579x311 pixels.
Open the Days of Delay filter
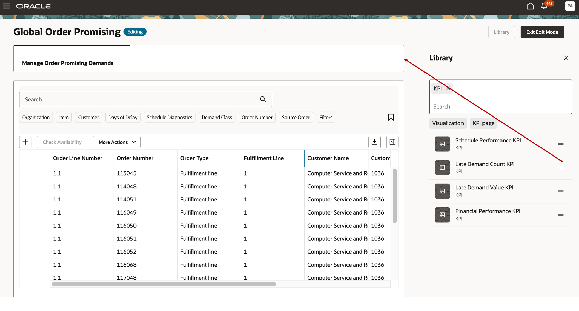click(x=123, y=117)
